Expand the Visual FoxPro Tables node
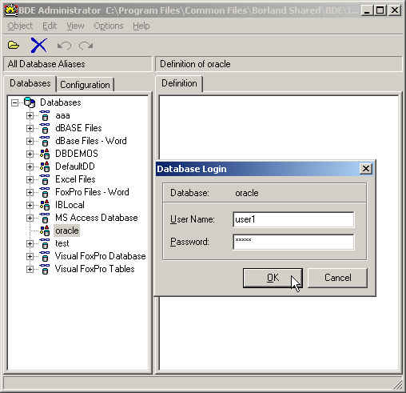This screenshot has height=393, width=406. (30, 270)
